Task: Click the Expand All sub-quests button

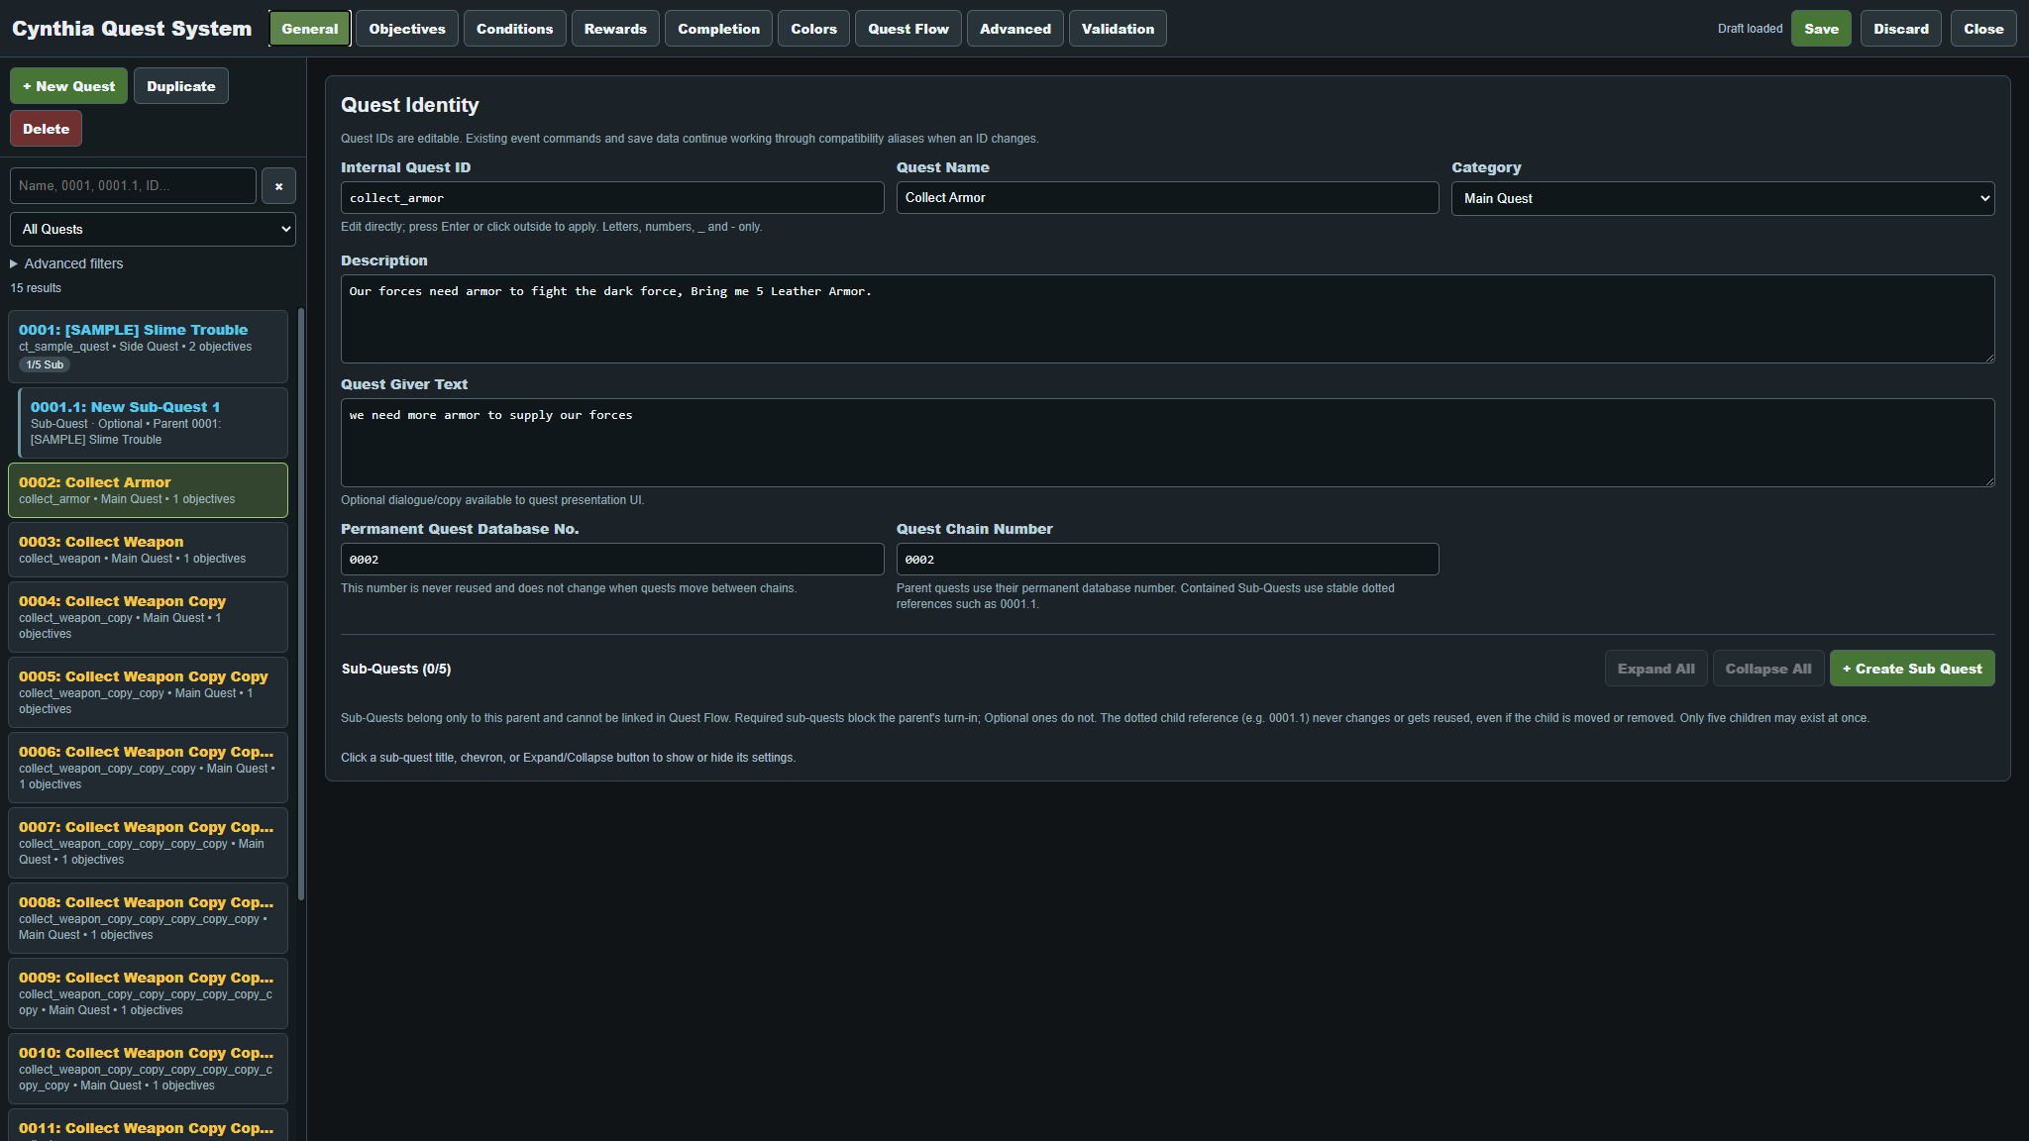Action: coord(1655,669)
